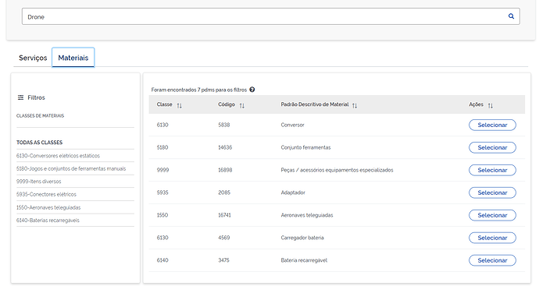Sort by Padrão Descritivo de Material arrows
The height and width of the screenshot is (286, 539).
click(x=355, y=106)
